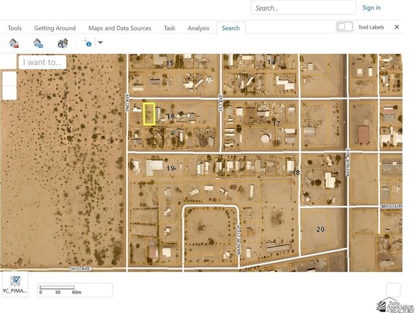This screenshot has height=313, width=415.
Task: Switch to the Tools tab
Action: click(14, 28)
